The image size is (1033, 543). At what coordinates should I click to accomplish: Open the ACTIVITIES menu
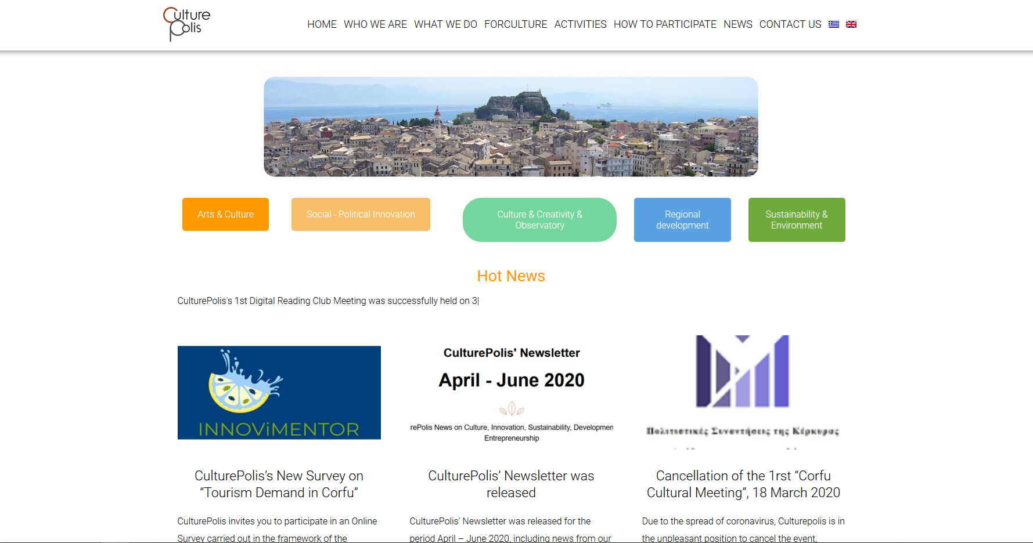click(580, 24)
